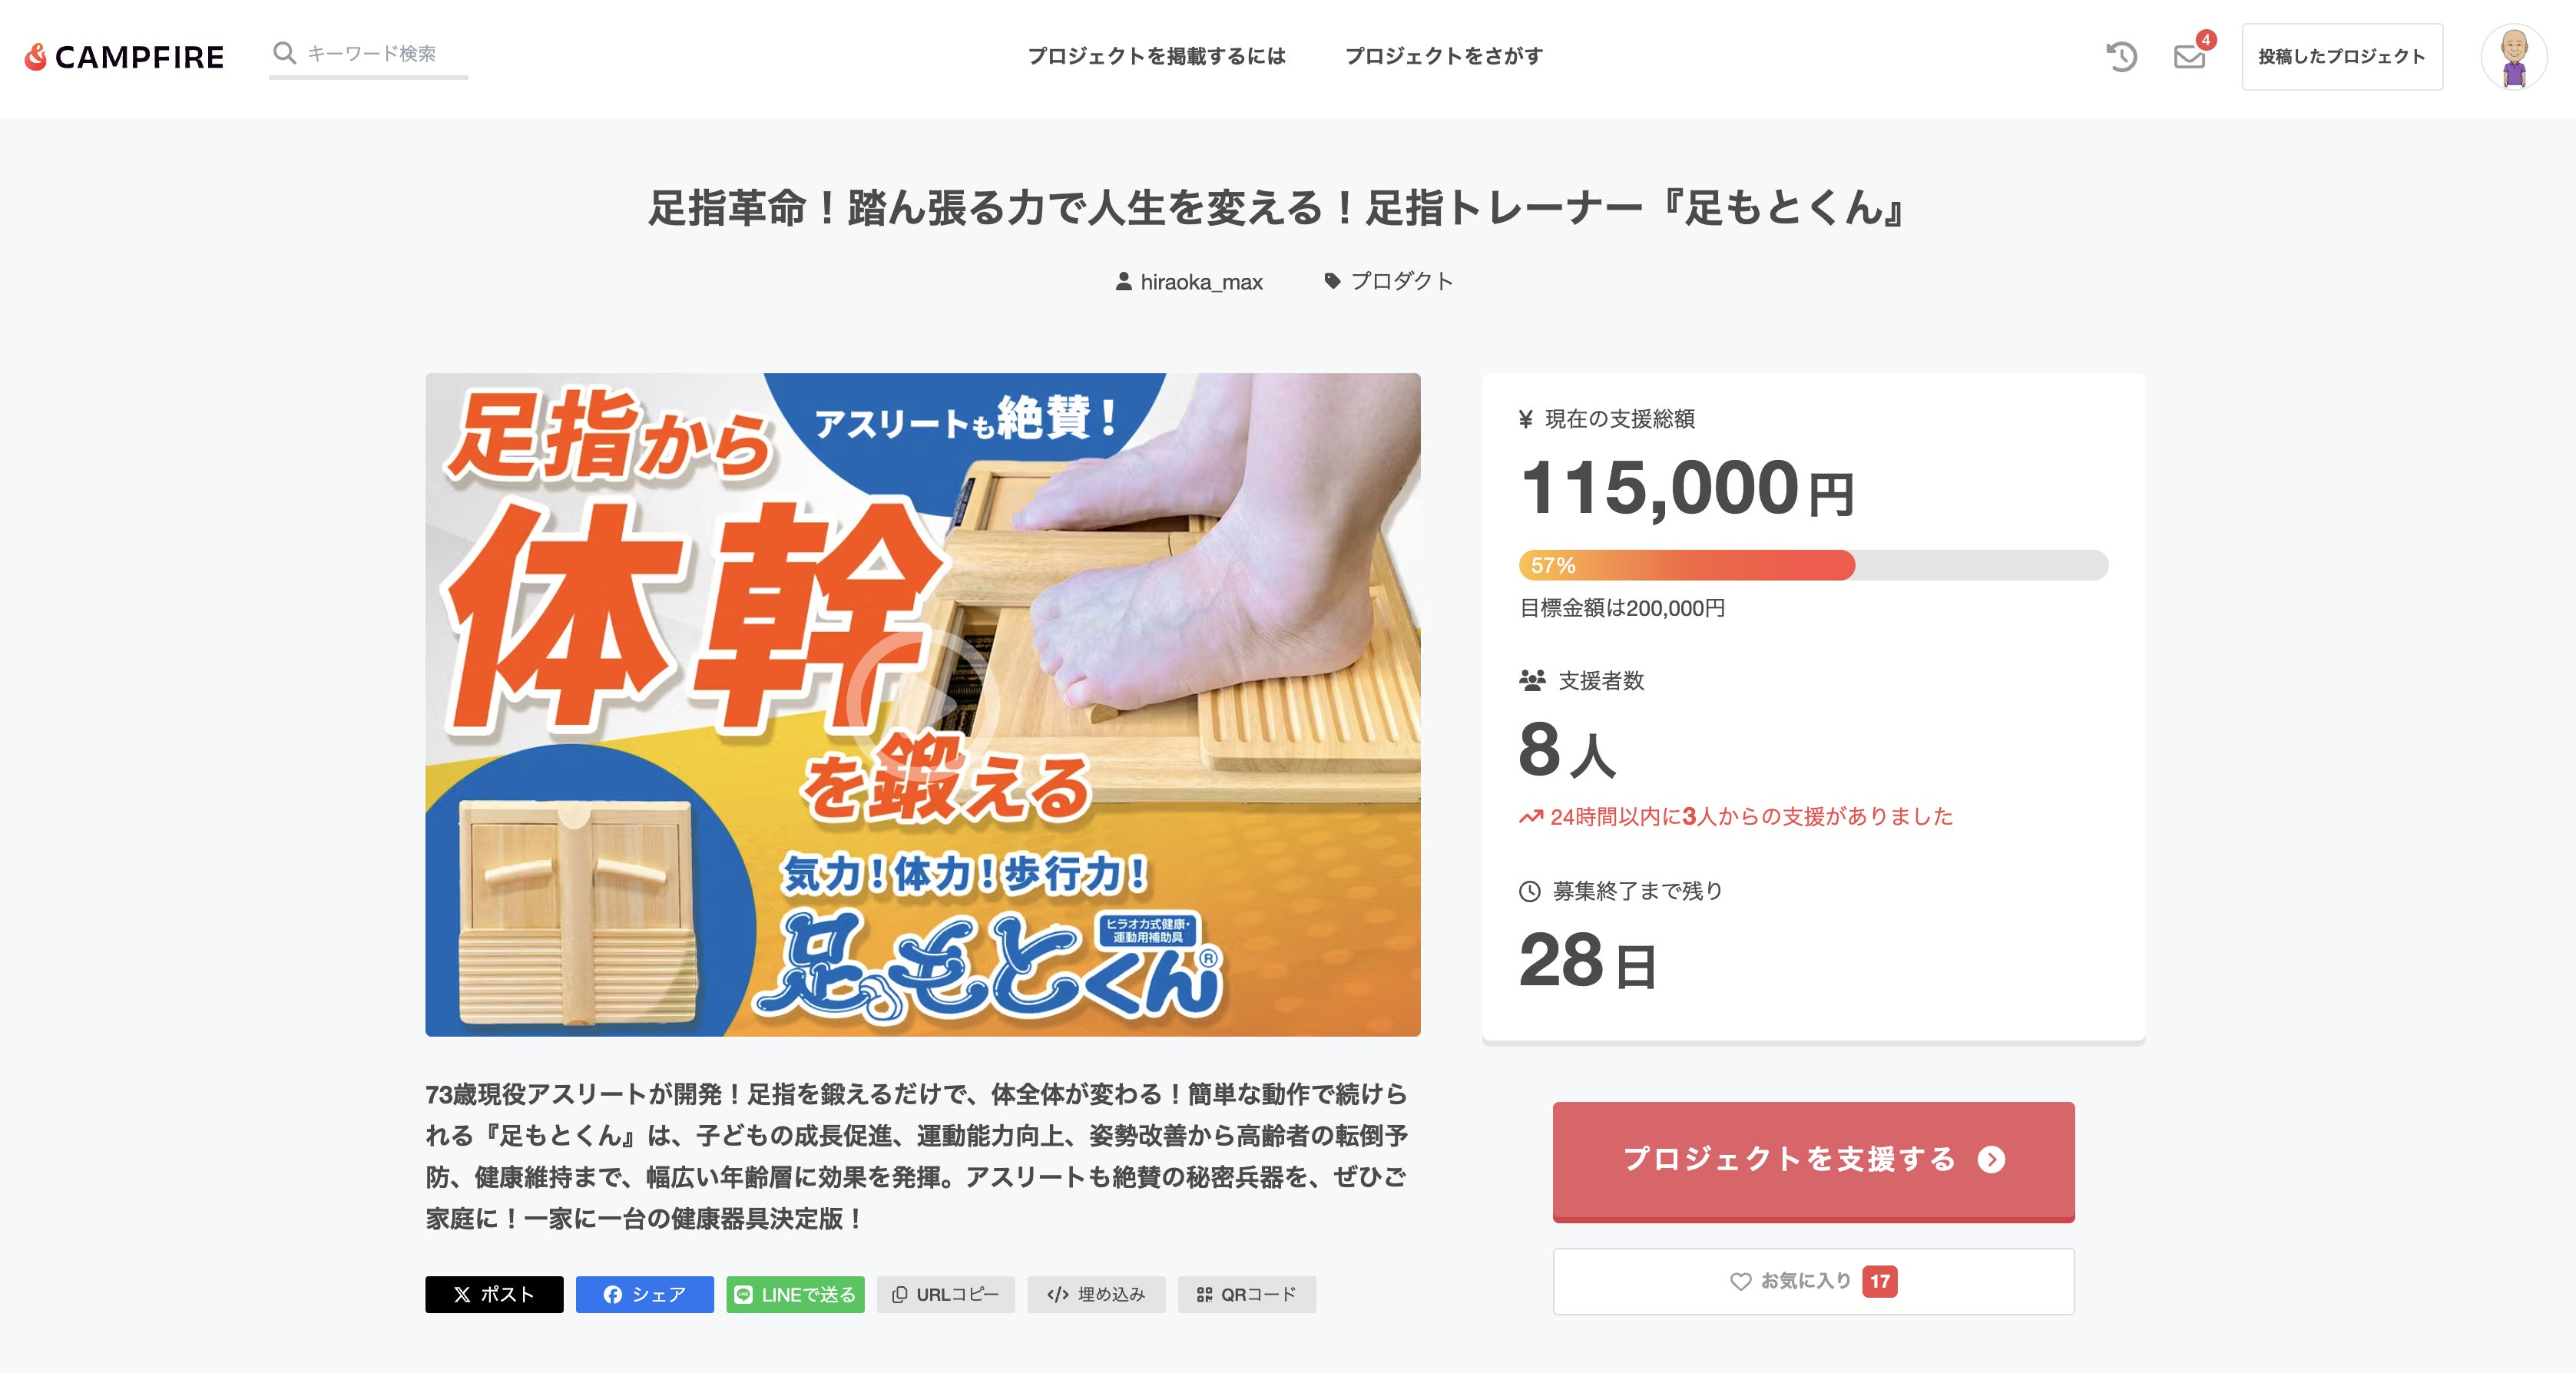Open the user avatar profile picture
The image size is (2576, 1373).
coord(2514,57)
